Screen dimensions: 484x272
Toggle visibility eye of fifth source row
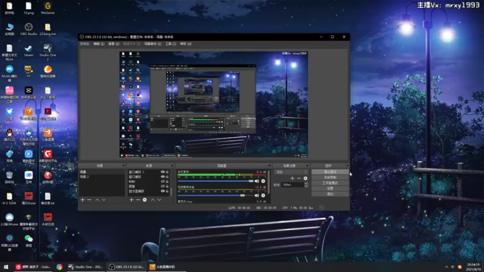(163, 191)
